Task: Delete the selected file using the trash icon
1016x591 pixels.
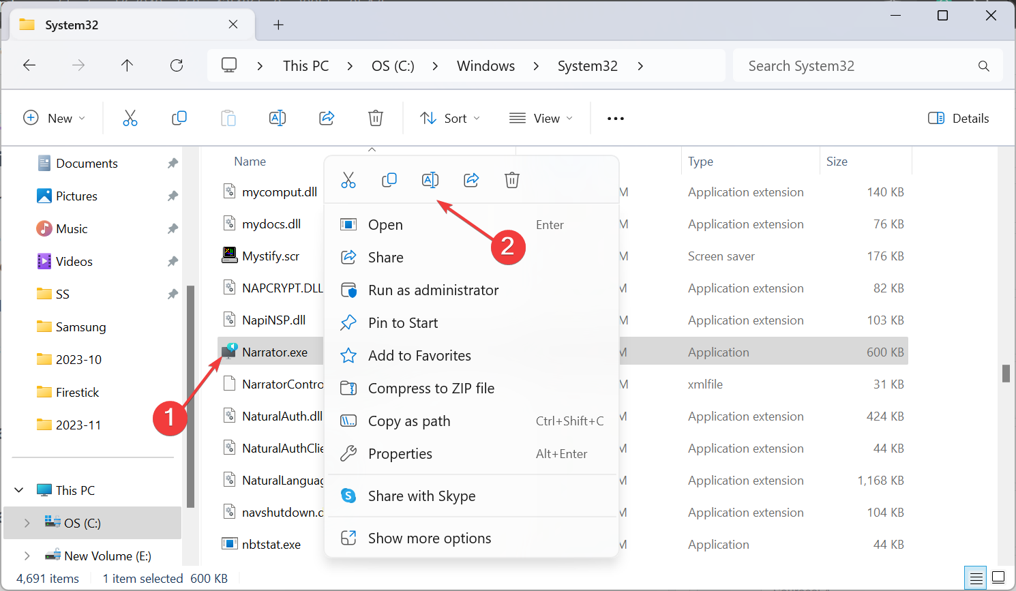Action: (x=376, y=118)
